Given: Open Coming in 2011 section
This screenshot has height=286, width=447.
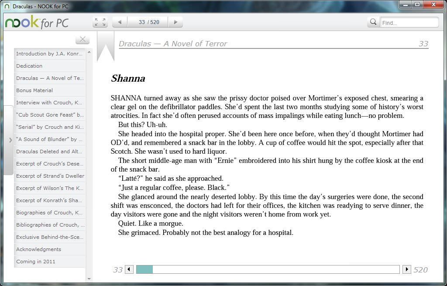Looking at the screenshot, I should click(x=50, y=262).
